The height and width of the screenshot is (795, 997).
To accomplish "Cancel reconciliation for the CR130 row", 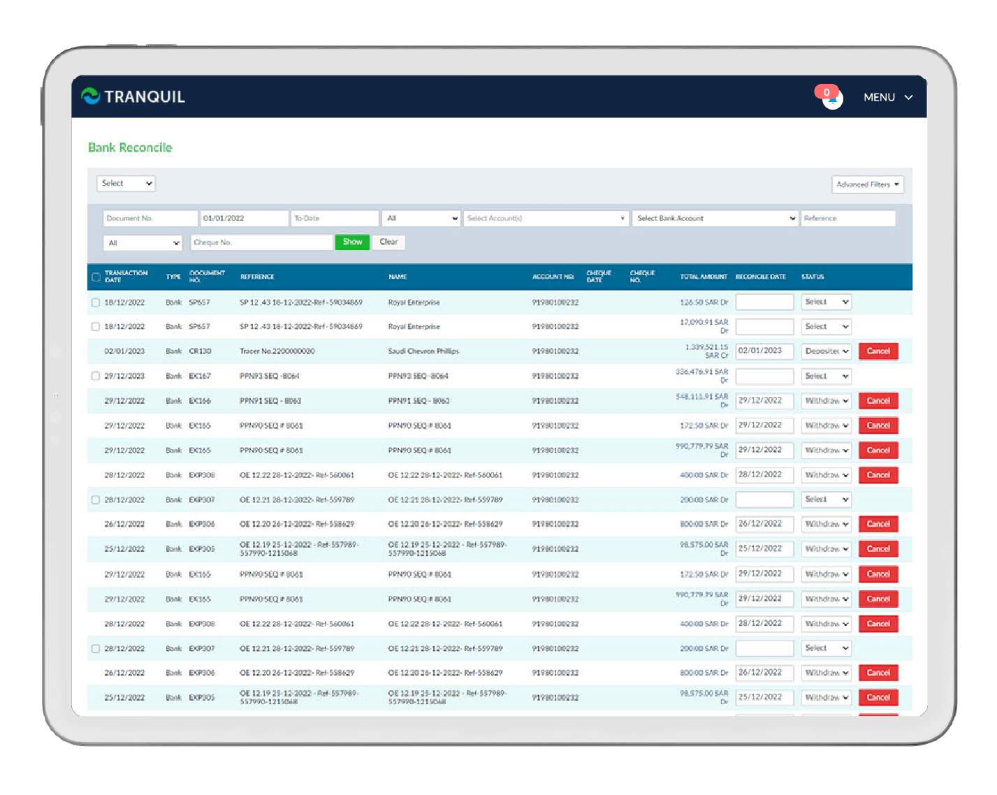I will tap(878, 351).
